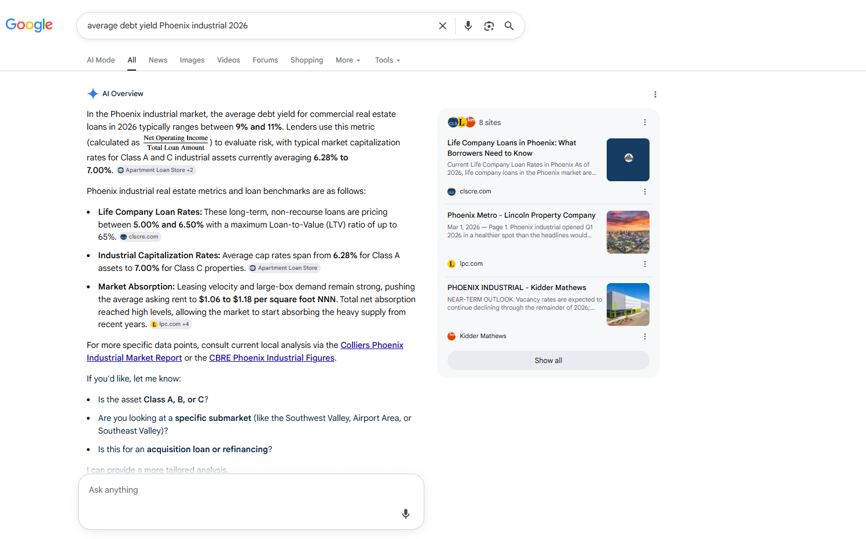Click the 'Market Absorption:' heading text
Viewport: 866px width, 539px height.
pyautogui.click(x=137, y=287)
